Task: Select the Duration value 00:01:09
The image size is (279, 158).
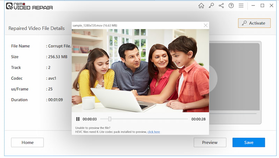Action: coord(55,100)
